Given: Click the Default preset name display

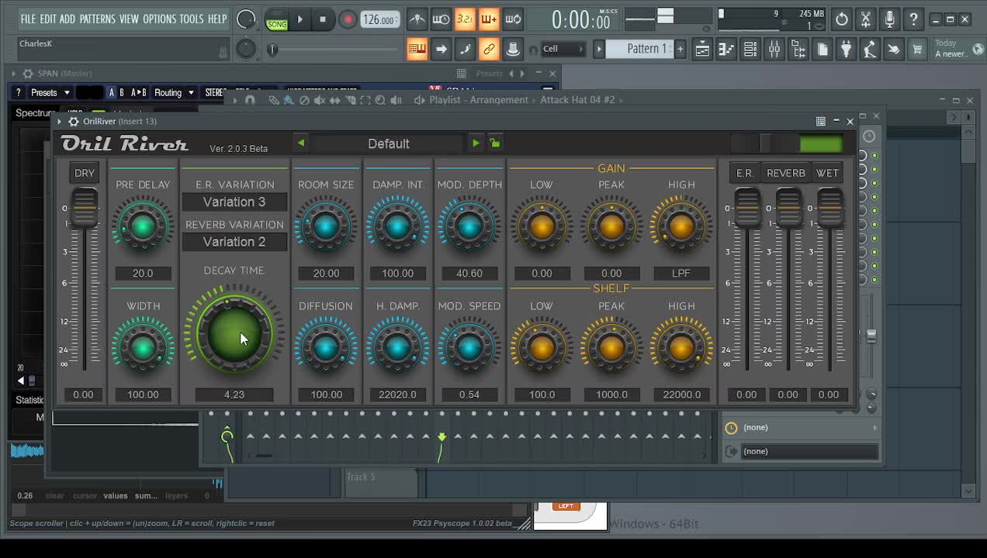Looking at the screenshot, I should tap(388, 143).
